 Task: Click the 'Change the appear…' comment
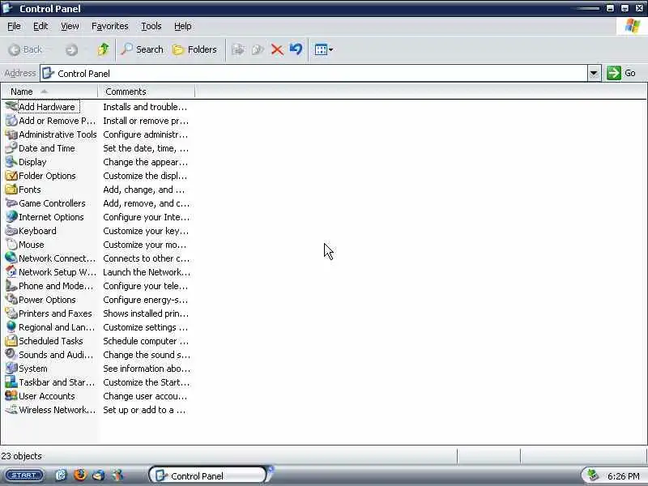[146, 162]
